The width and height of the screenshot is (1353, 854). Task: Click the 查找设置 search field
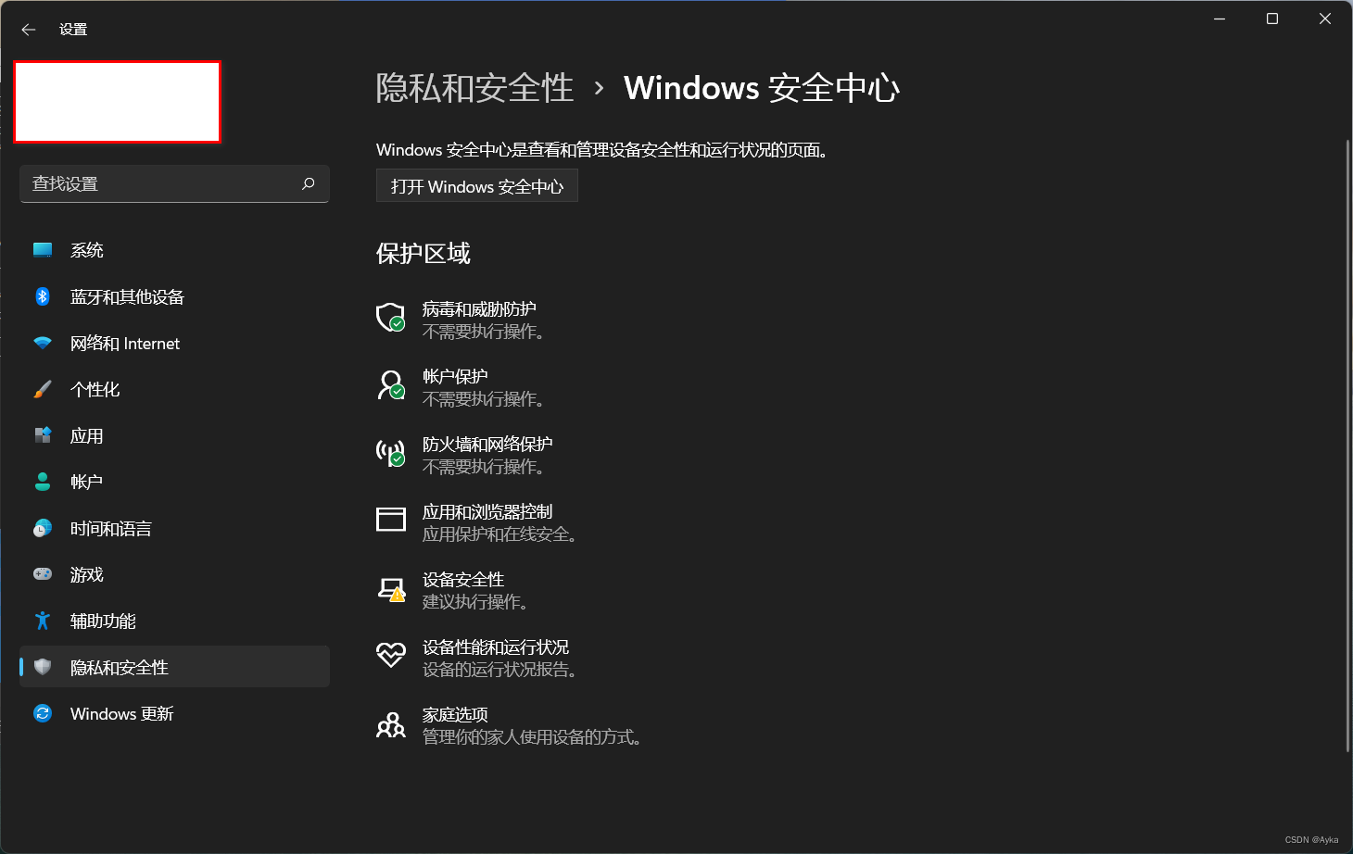pos(174,183)
